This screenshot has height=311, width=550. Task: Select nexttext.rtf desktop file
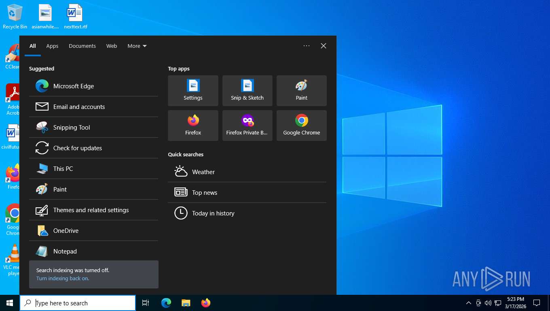tap(75, 17)
